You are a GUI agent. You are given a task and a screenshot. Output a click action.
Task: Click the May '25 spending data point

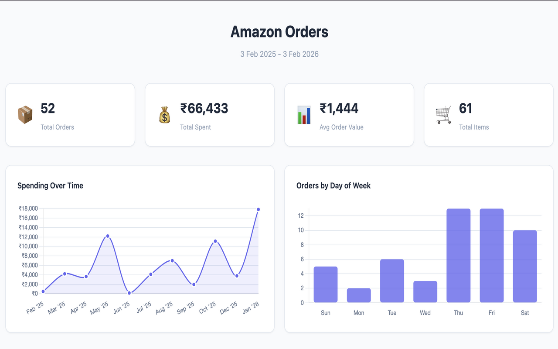[x=107, y=236]
